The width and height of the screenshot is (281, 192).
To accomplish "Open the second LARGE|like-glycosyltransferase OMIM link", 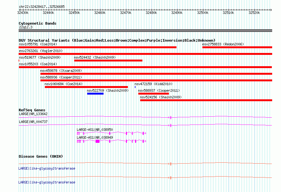I will click(47, 182).
